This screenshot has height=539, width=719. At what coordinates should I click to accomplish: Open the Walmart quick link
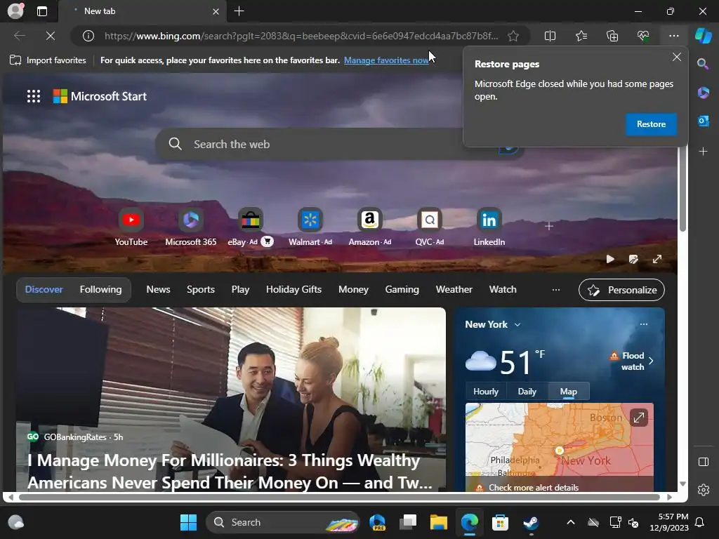(x=310, y=227)
